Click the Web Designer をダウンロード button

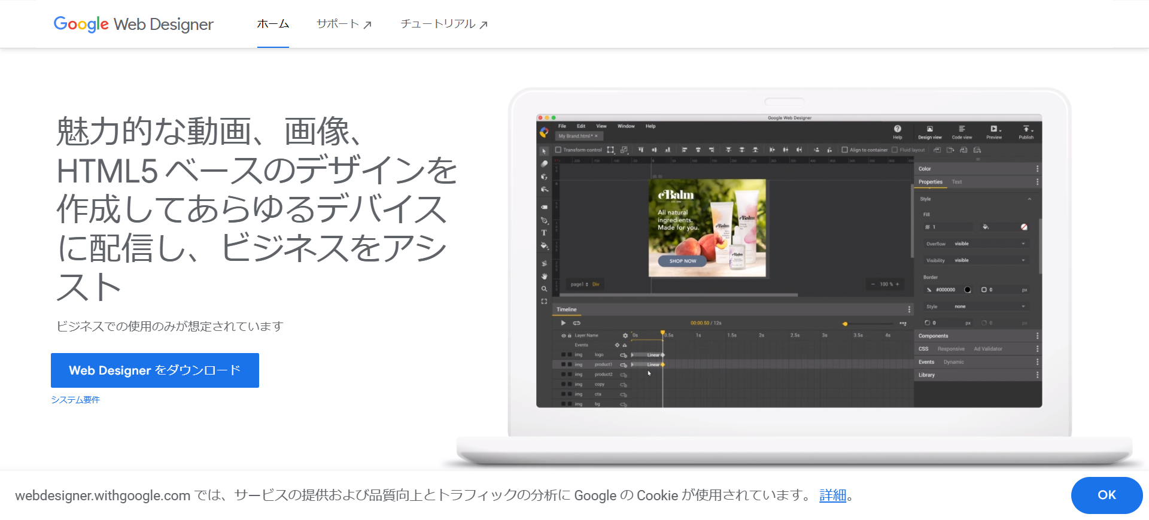click(x=155, y=370)
